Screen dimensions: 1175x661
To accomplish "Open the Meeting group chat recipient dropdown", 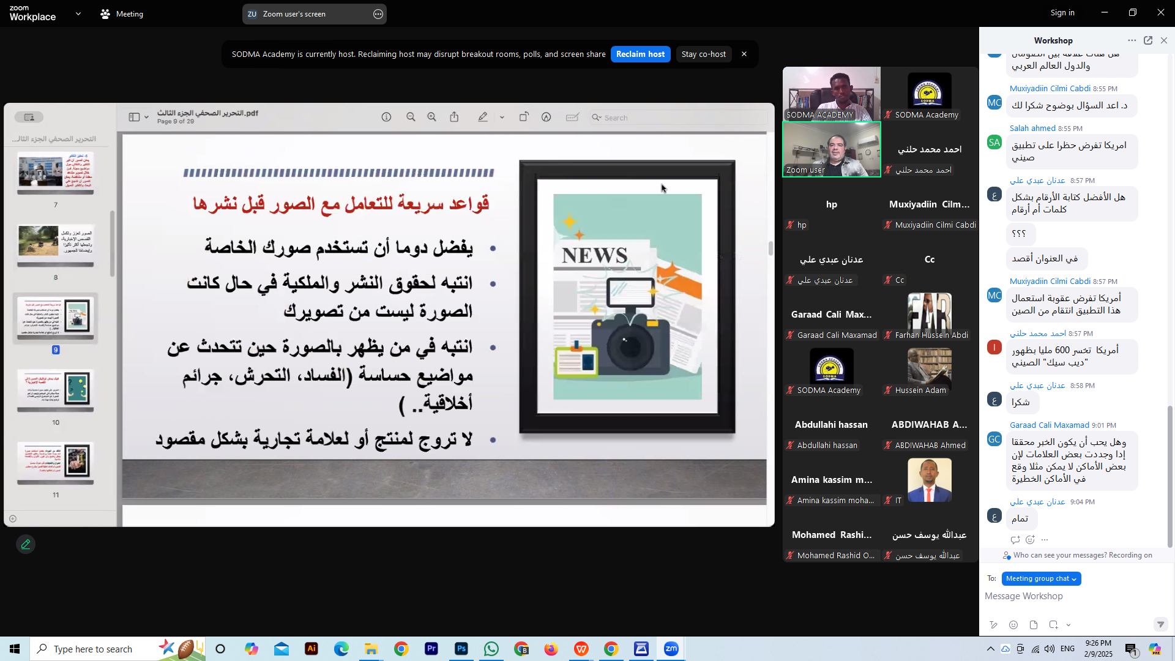I will click(1041, 578).
